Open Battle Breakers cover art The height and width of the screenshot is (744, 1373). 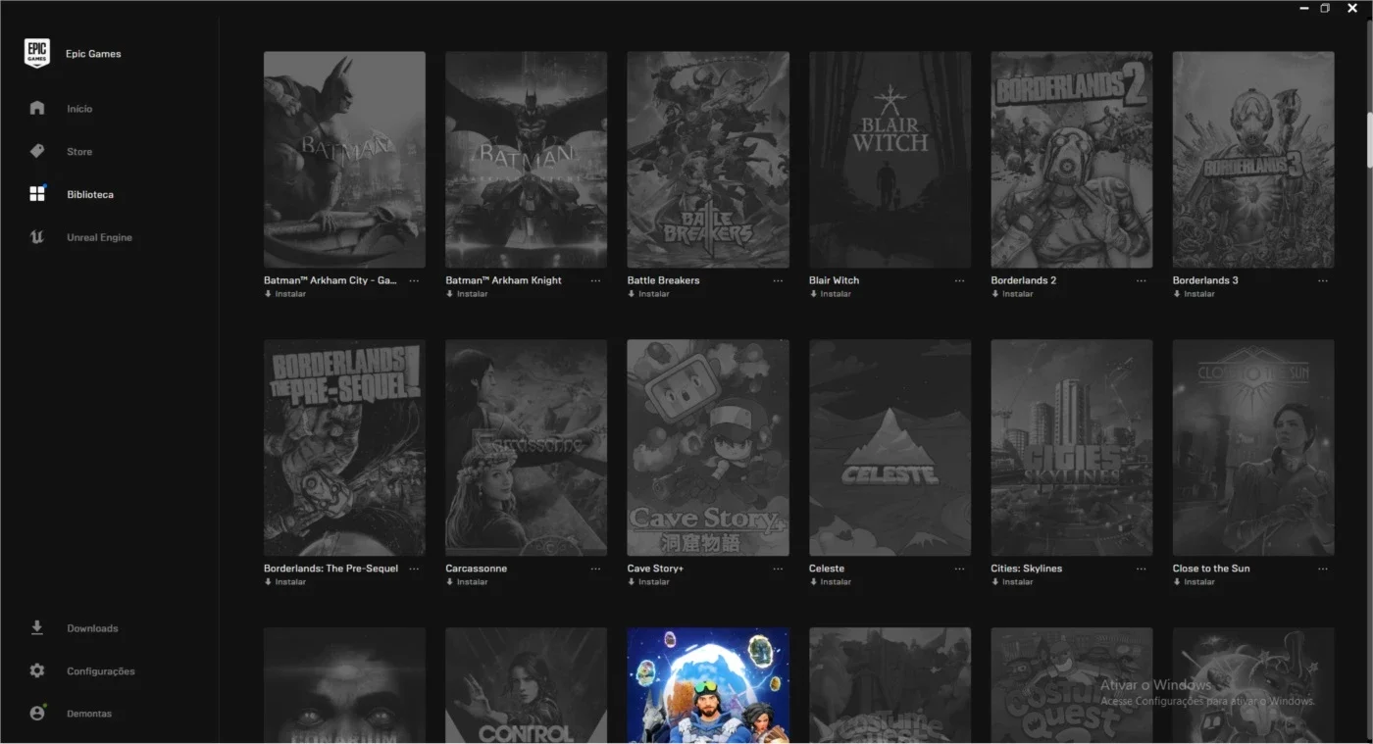[x=708, y=160]
